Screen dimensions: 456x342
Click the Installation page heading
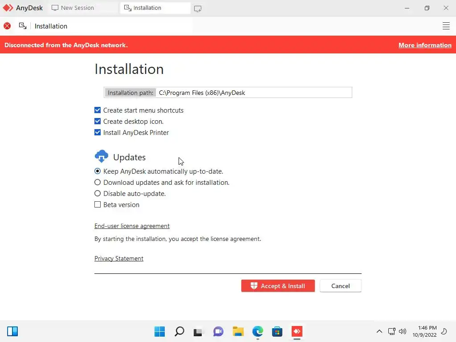pyautogui.click(x=129, y=69)
